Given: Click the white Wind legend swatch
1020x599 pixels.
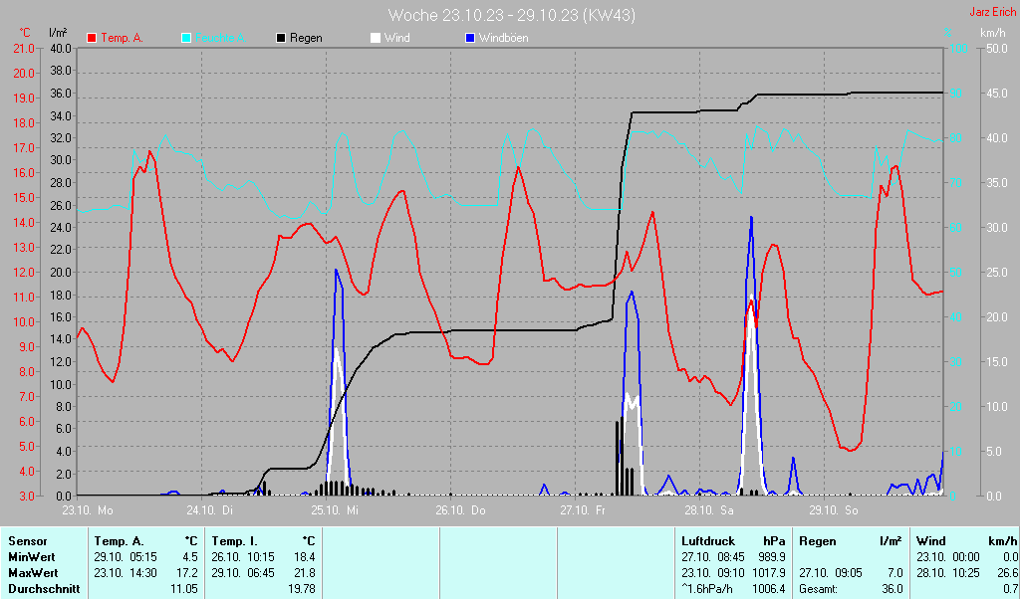Looking at the screenshot, I should (x=376, y=39).
